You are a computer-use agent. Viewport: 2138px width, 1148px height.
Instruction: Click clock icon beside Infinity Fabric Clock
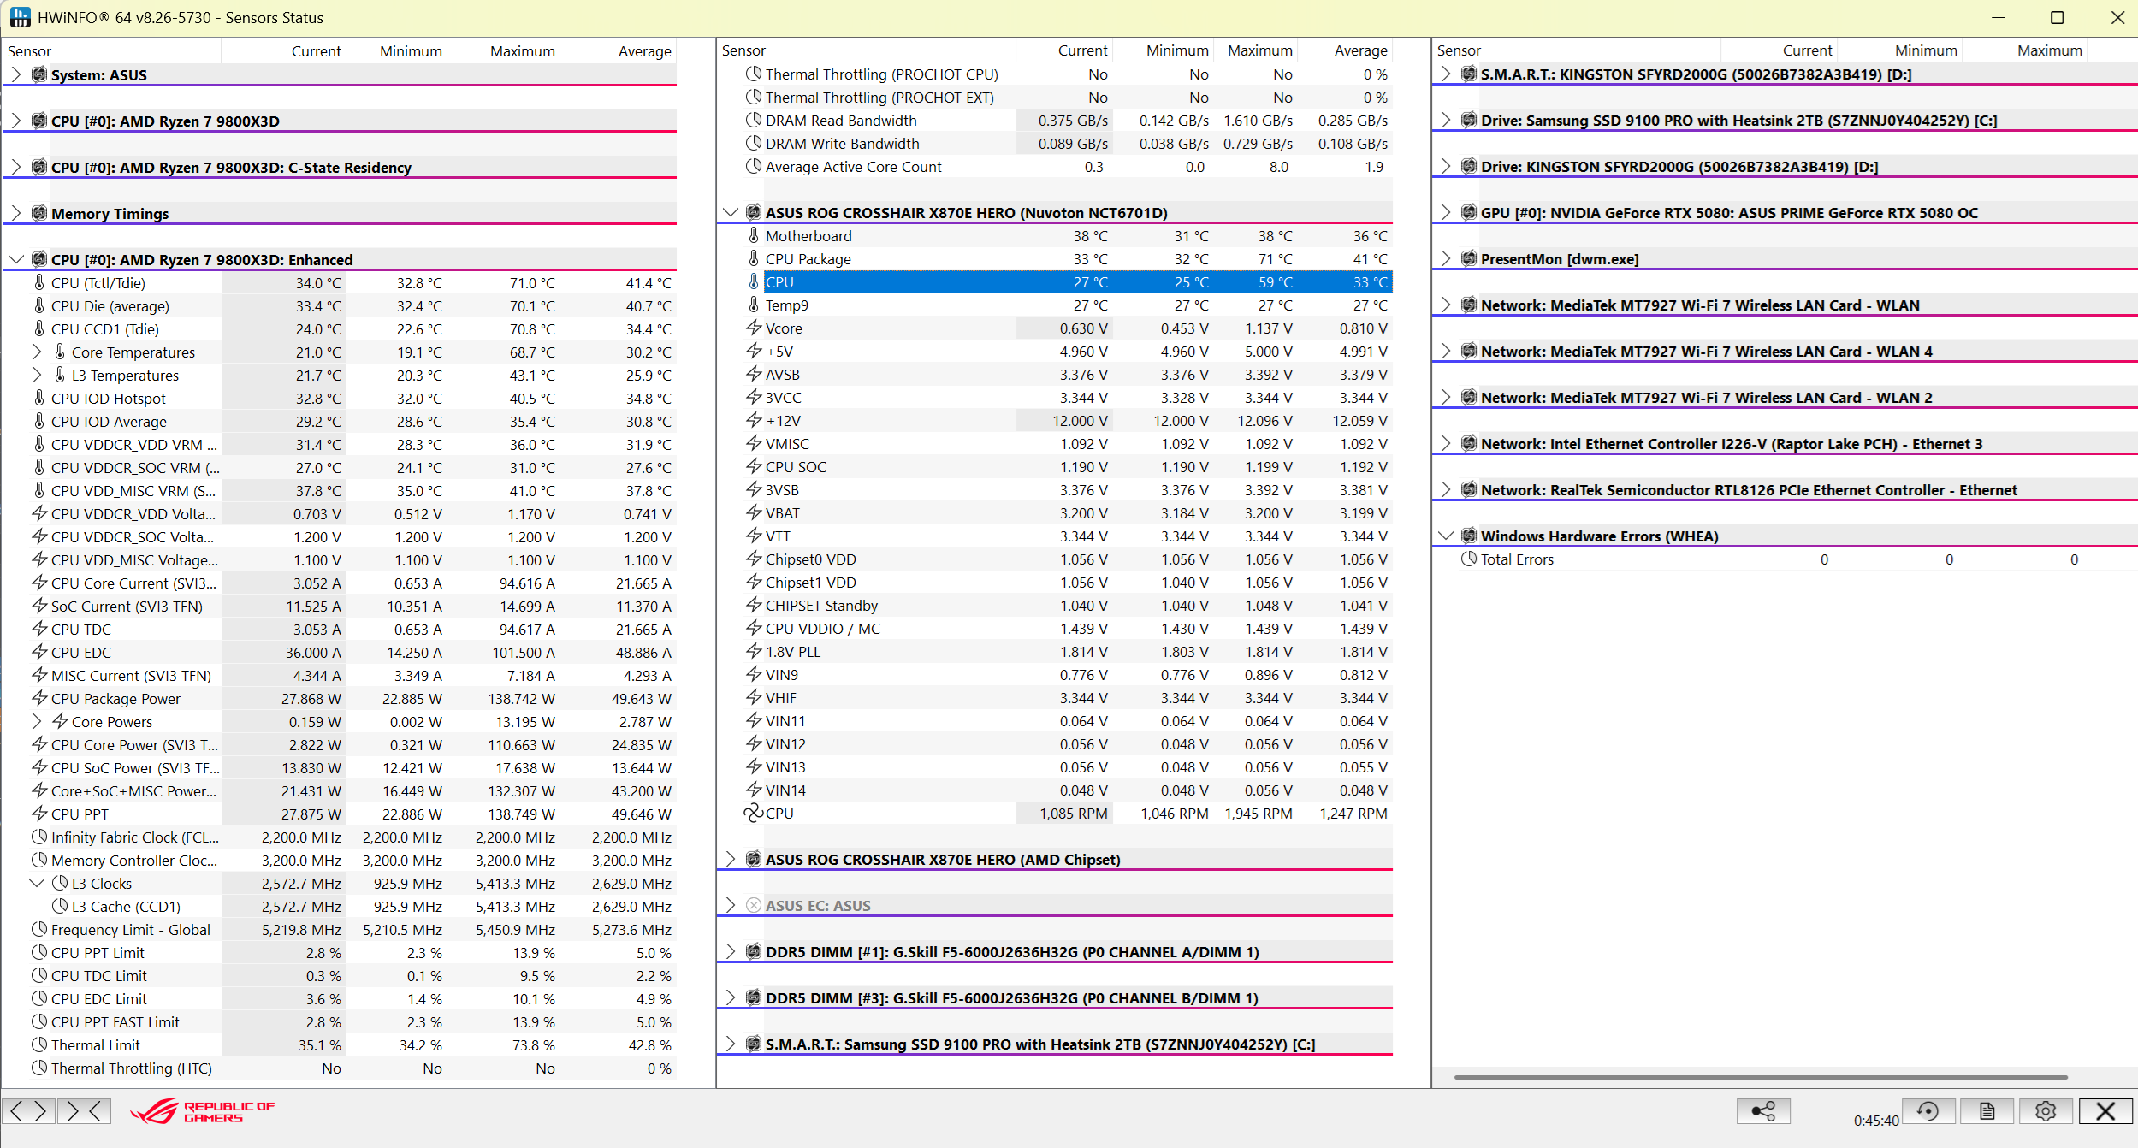(x=39, y=837)
